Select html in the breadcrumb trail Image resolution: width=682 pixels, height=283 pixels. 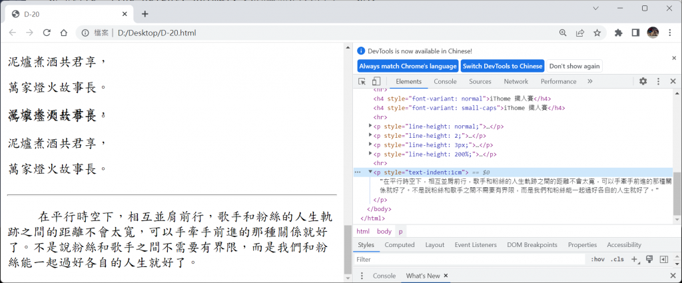[363, 231]
